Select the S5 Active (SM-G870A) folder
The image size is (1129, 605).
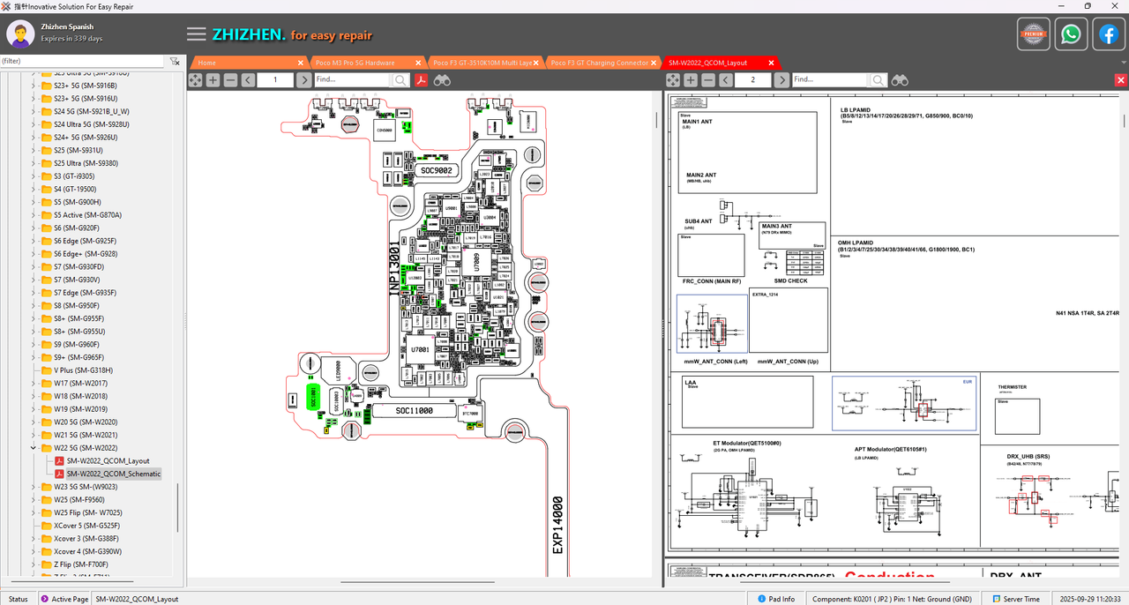coord(86,215)
